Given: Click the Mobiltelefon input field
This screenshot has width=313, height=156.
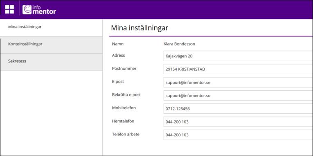Looking at the screenshot, I should [x=238, y=109].
